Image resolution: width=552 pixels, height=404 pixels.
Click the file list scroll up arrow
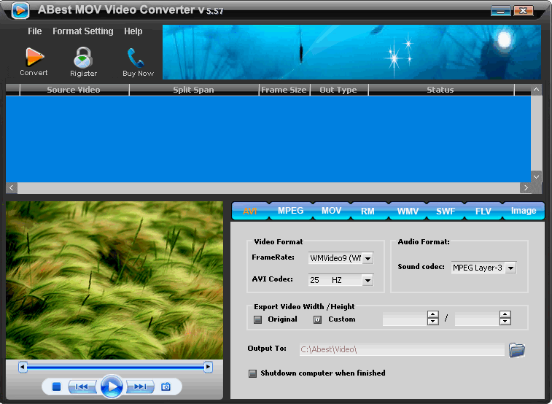536,90
